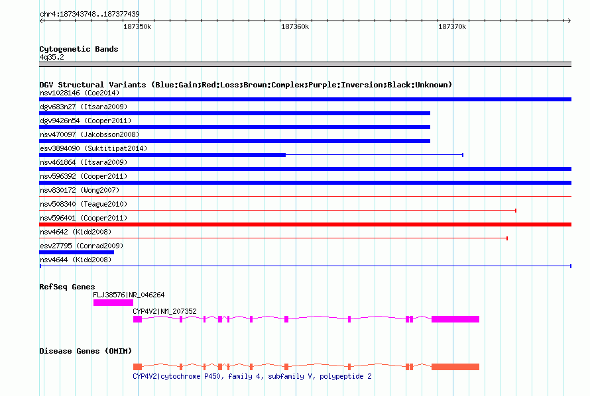The image size is (590, 396).
Task: Select the thick red nsv596401 loss bar
Action: click(x=305, y=224)
